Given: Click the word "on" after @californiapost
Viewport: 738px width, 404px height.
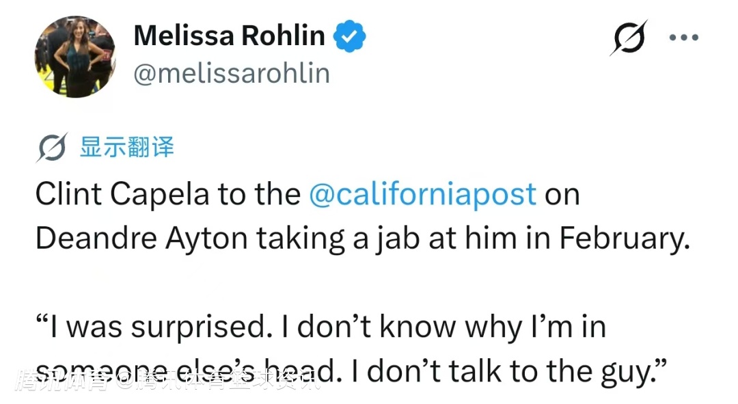Looking at the screenshot, I should pos(562,195).
